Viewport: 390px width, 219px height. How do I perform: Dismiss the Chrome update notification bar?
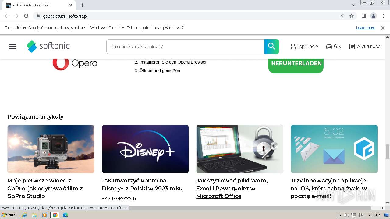383,28
